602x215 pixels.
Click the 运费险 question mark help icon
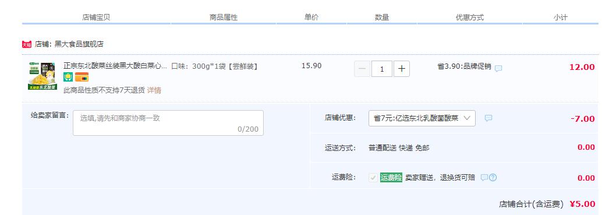click(493, 177)
